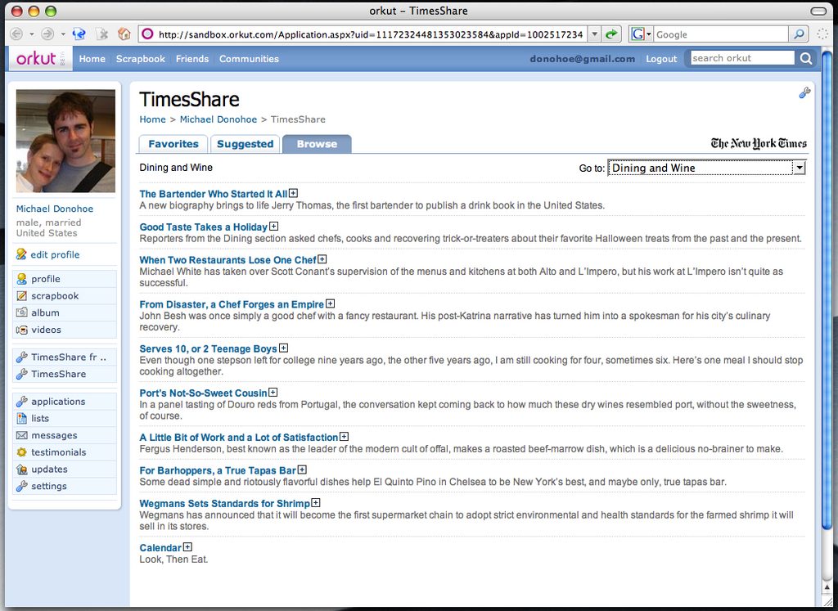Open the wrench settings icon beside TimesShare title
Screen dimensions: 838x611
(x=804, y=93)
